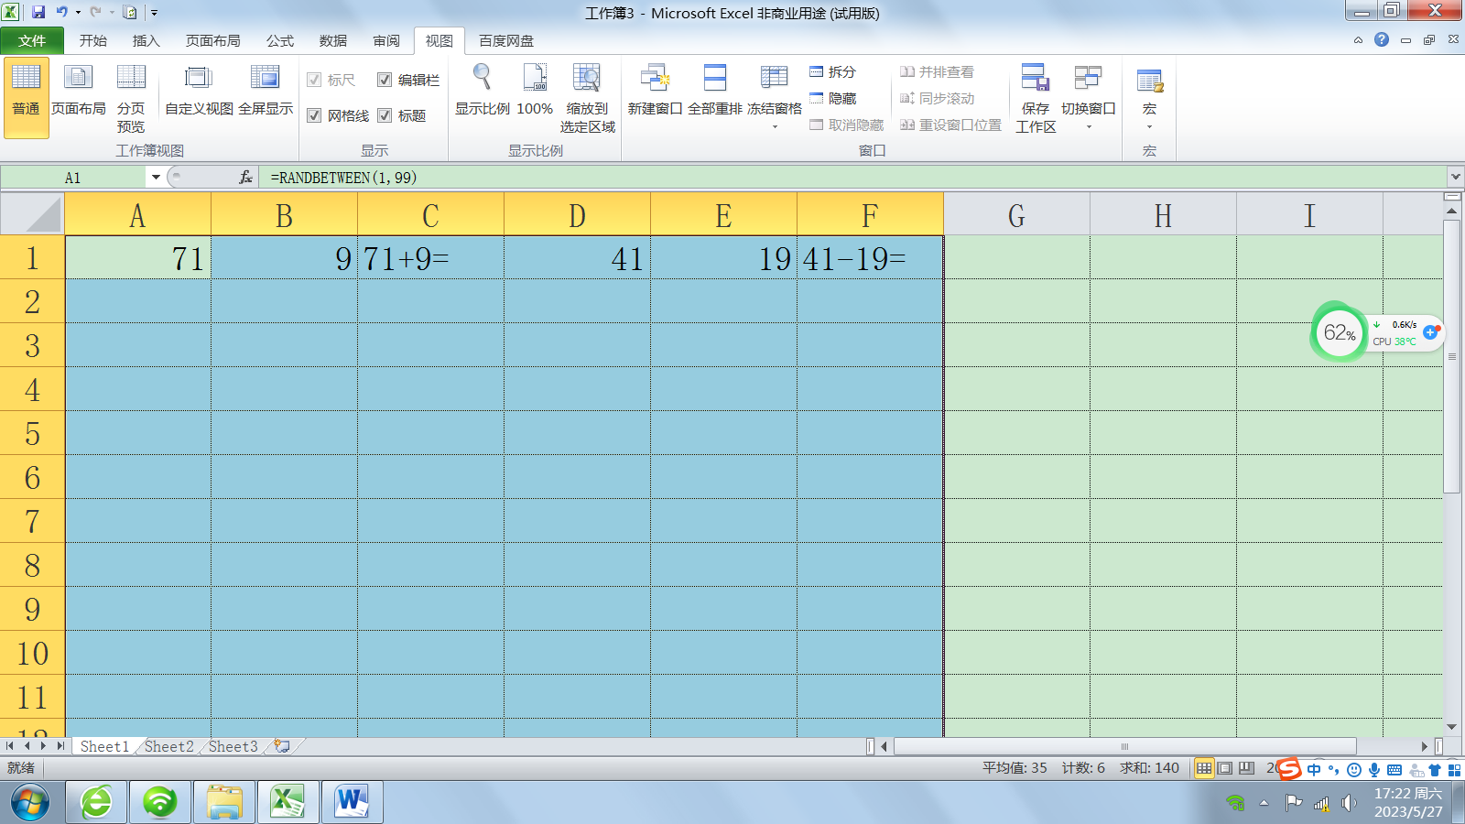Click the insert function fx icon
The image size is (1465, 824).
pyautogui.click(x=245, y=177)
